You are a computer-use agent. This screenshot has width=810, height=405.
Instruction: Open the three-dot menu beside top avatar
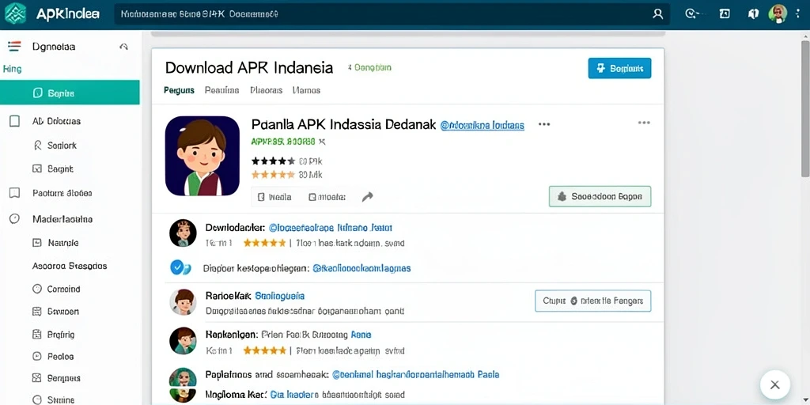(x=798, y=14)
